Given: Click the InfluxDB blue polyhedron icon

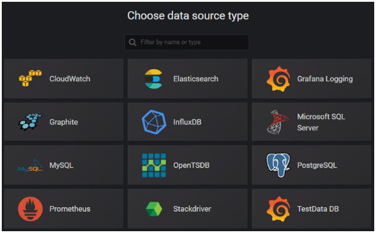Looking at the screenshot, I should [x=154, y=122].
